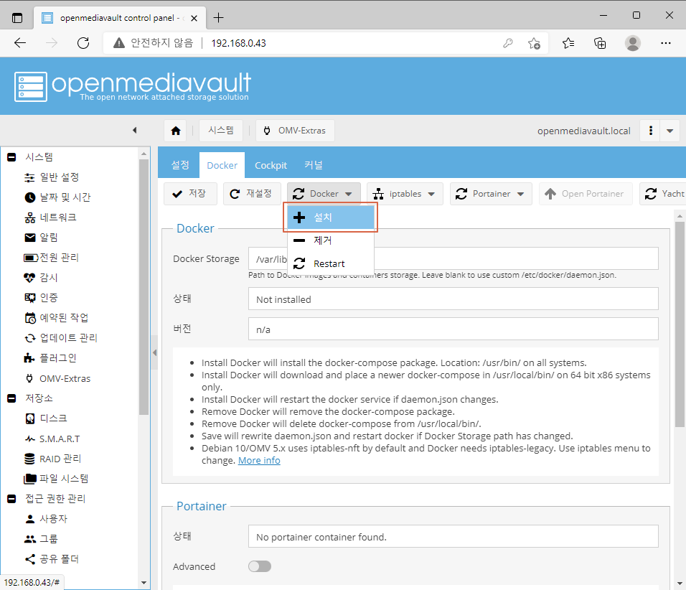This screenshot has height=590, width=686.
Task: Open the vertical dots options menu
Action: (x=651, y=131)
